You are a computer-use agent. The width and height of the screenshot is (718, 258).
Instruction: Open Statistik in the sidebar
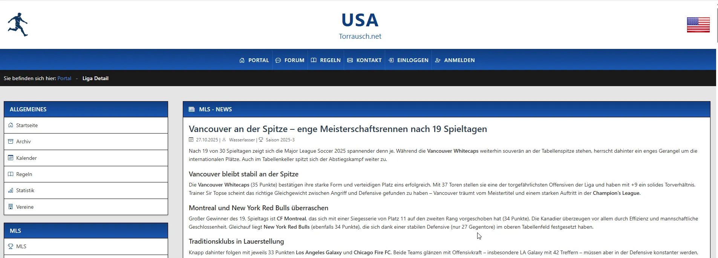pos(86,190)
